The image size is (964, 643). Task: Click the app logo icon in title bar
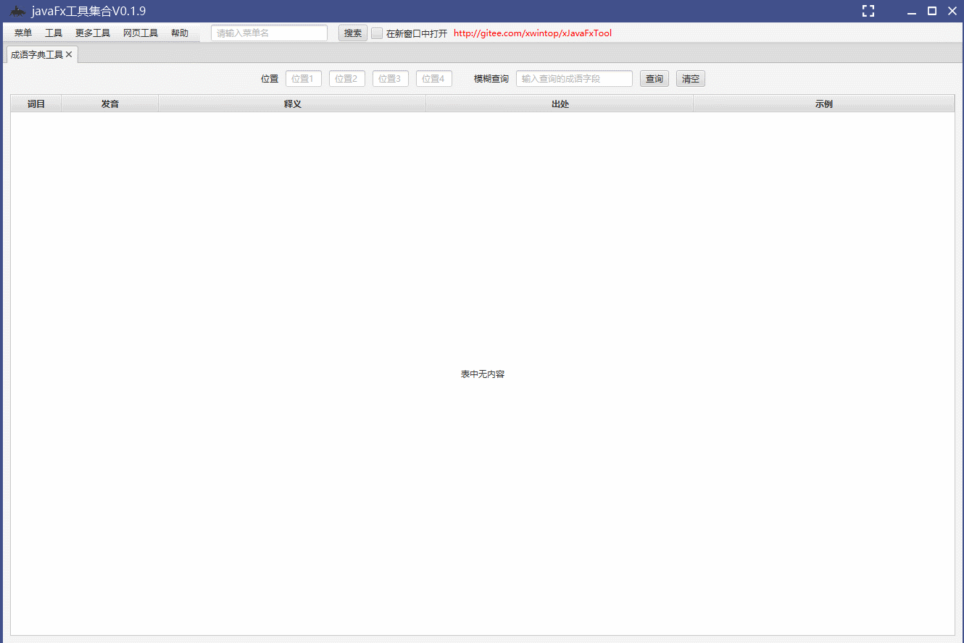point(17,11)
